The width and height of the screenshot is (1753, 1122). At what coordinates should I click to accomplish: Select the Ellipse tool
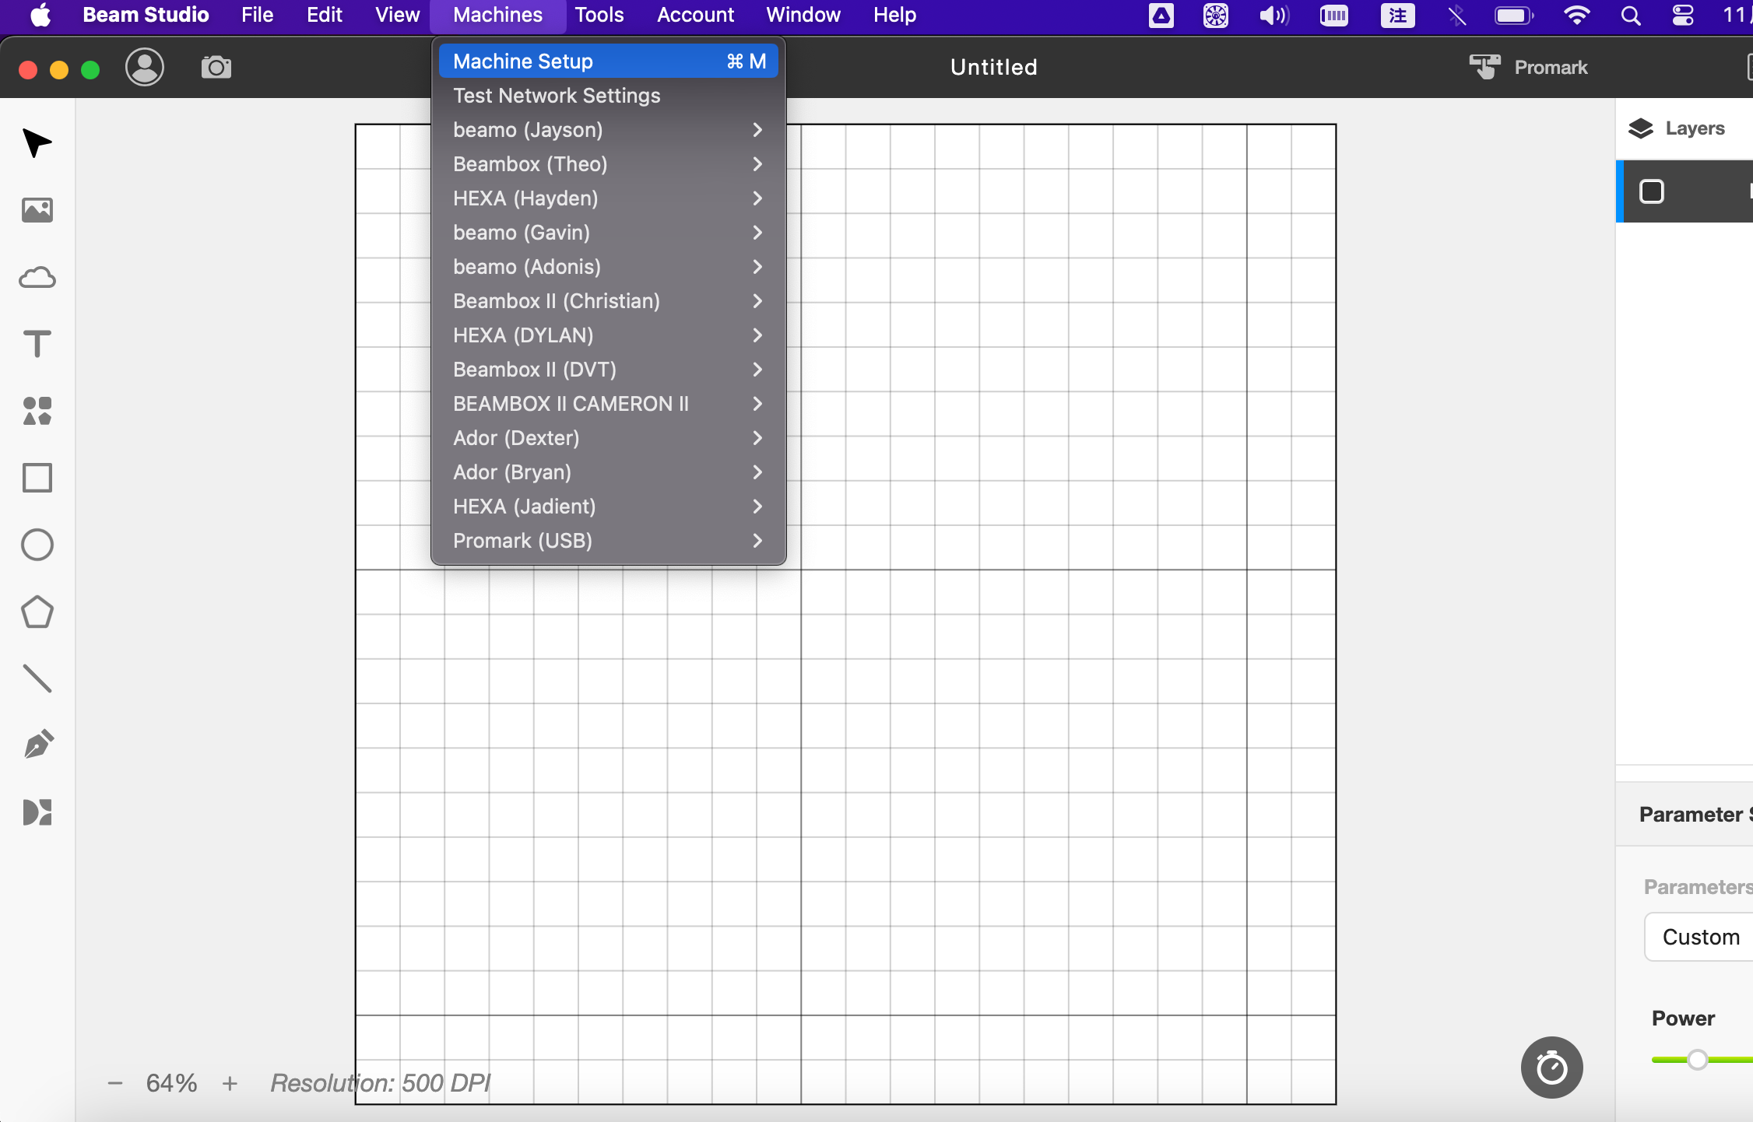pos(37,545)
